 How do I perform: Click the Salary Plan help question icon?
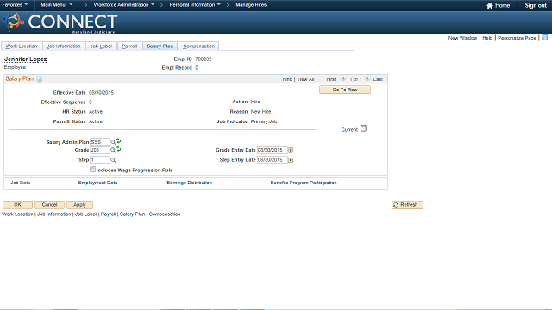(40, 79)
